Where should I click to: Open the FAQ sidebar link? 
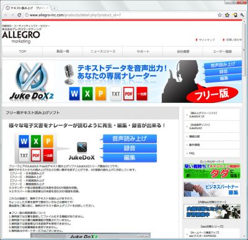pyautogui.click(x=212, y=153)
